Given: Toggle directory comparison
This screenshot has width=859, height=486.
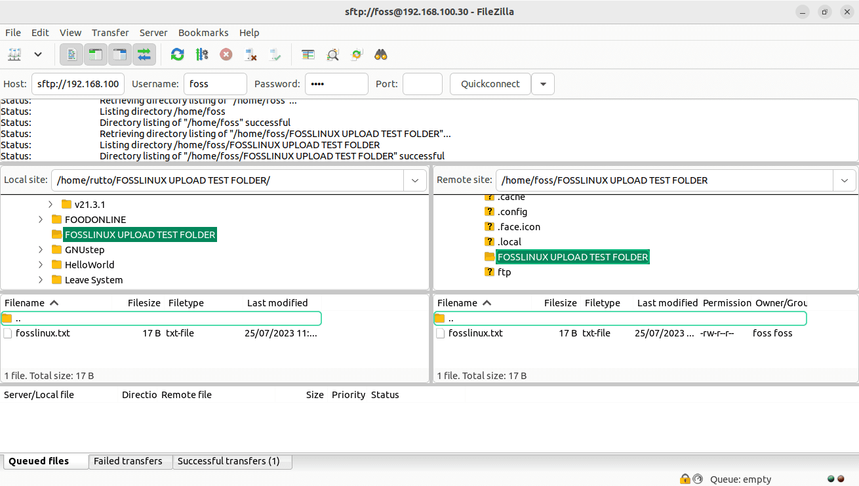Looking at the screenshot, I should coord(332,54).
